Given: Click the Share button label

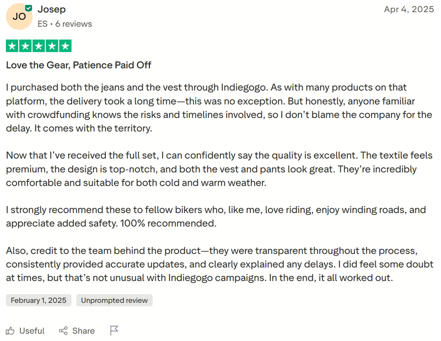Looking at the screenshot, I should point(83,331).
